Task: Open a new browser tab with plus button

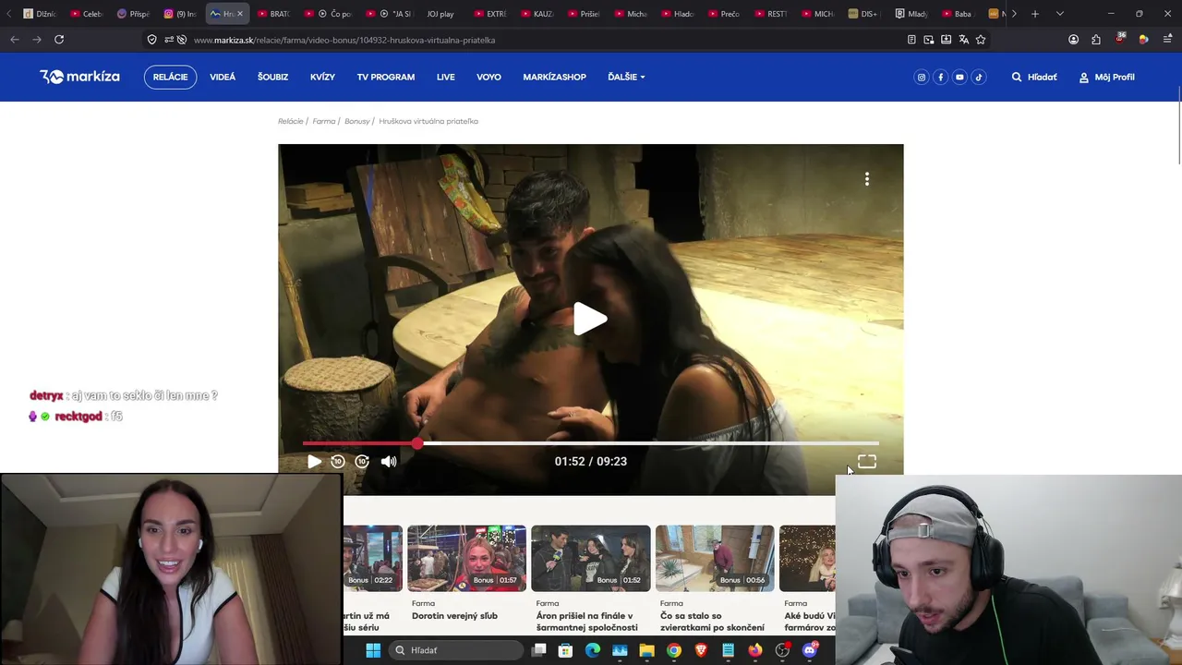Action: point(1035,14)
